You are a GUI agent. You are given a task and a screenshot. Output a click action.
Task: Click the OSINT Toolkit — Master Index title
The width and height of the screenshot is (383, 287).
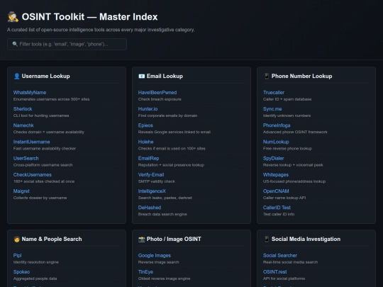click(x=89, y=17)
